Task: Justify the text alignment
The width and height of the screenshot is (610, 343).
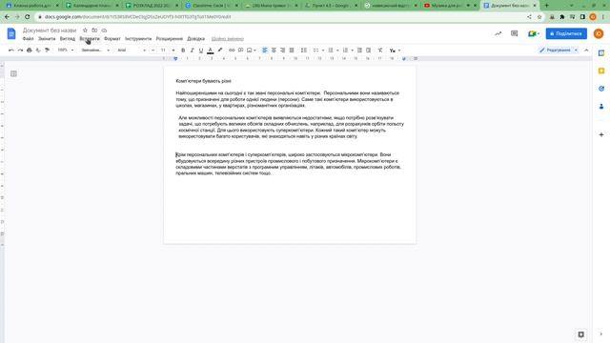Action: tap(292, 50)
